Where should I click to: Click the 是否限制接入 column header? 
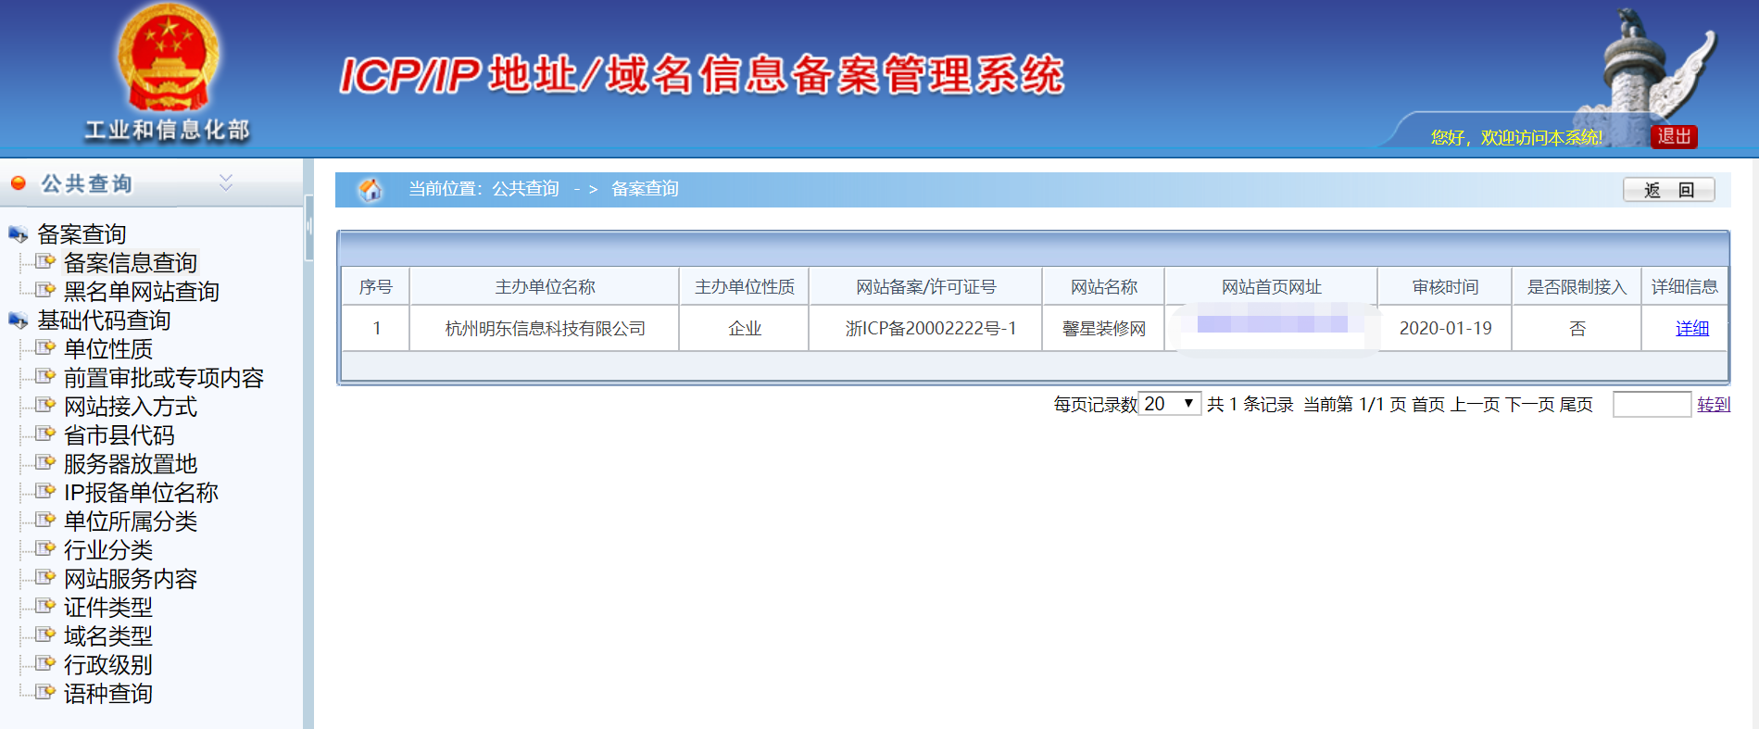(1577, 287)
